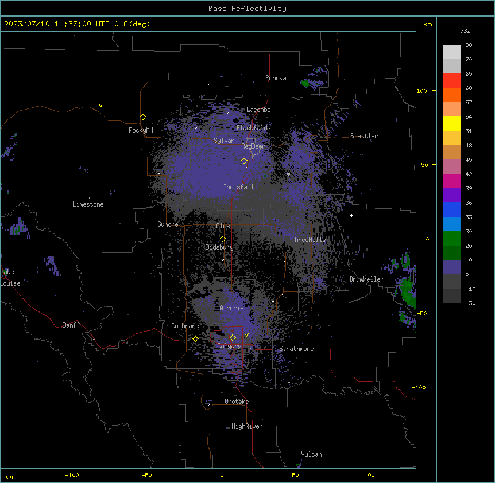Click the white plus marker west of Drumheller county
This screenshot has height=483, width=495.
[351, 215]
